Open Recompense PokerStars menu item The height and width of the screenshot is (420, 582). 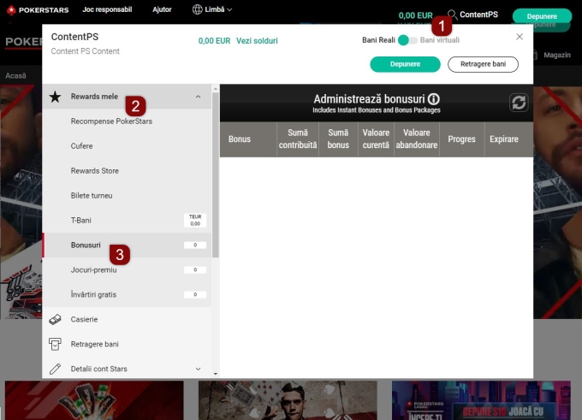click(x=127, y=121)
